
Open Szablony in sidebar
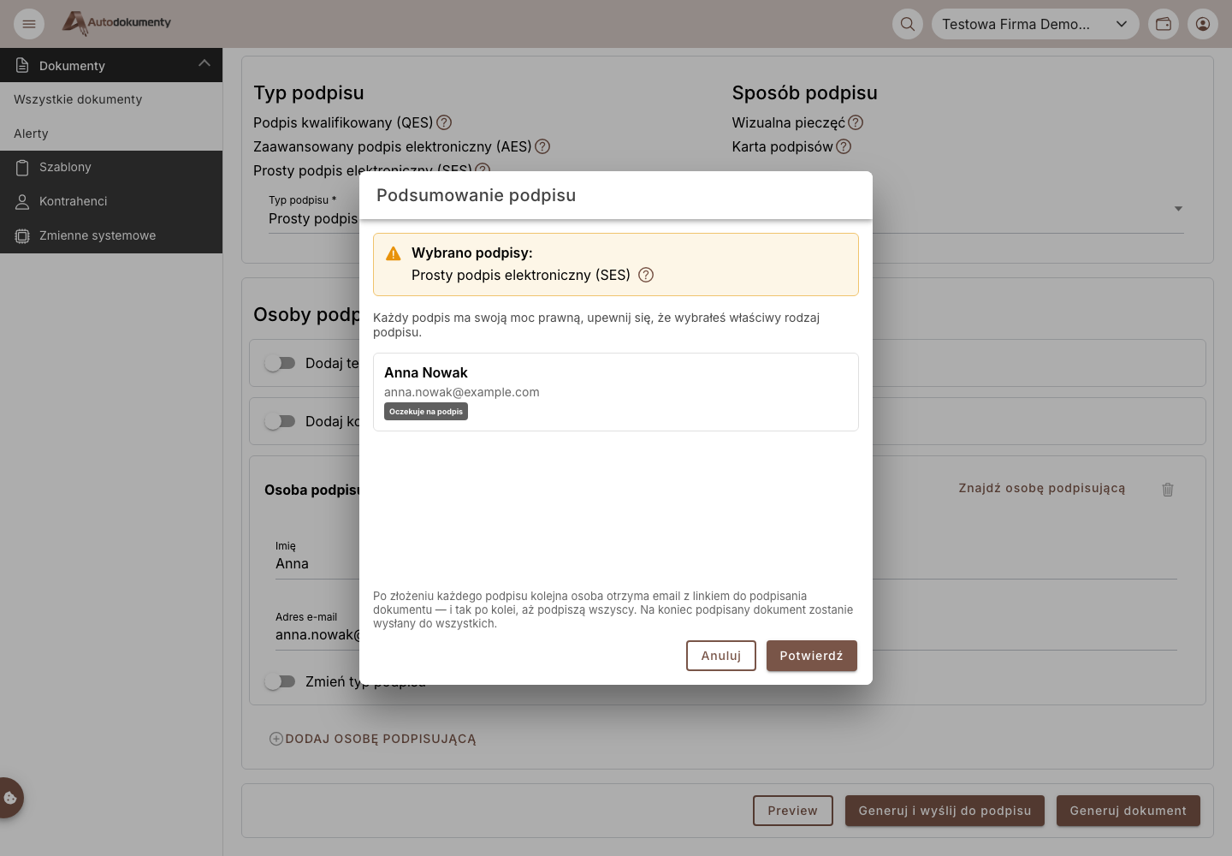111,167
